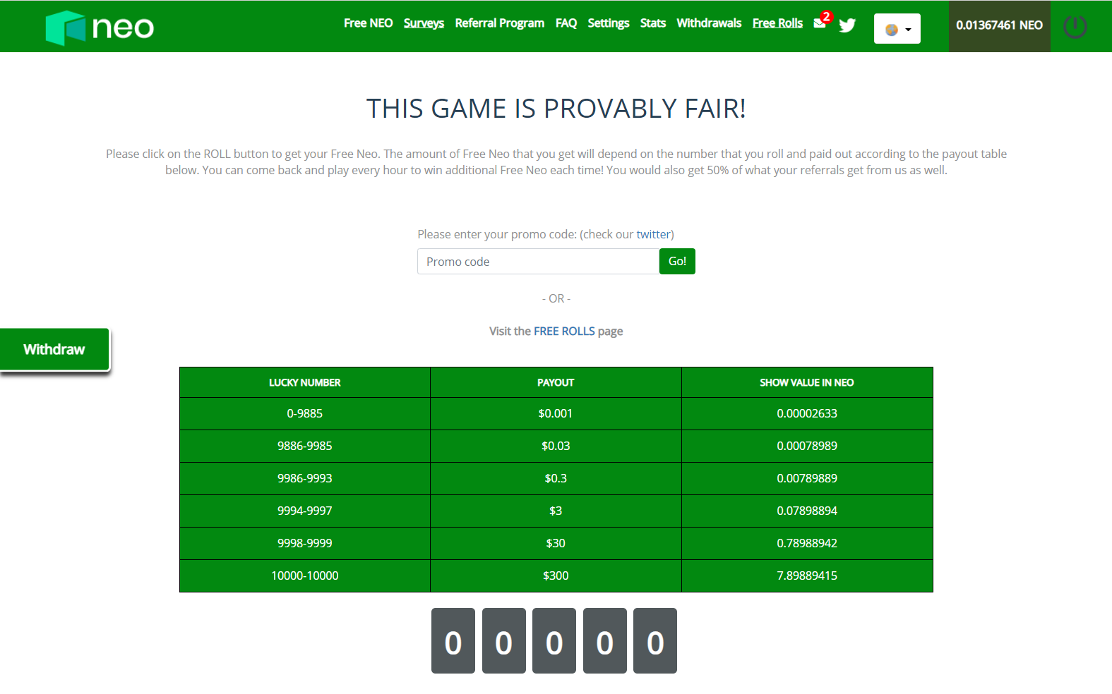Viewport: 1112px width, 694px height.
Task: Open Referral Program page
Action: pyautogui.click(x=499, y=23)
